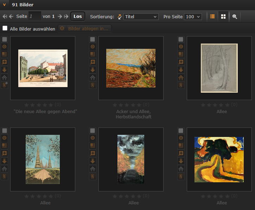Tick the checkbox beside the towers Allee painting
Image resolution: width=255 pixels, height=210 pixels.
(5, 130)
